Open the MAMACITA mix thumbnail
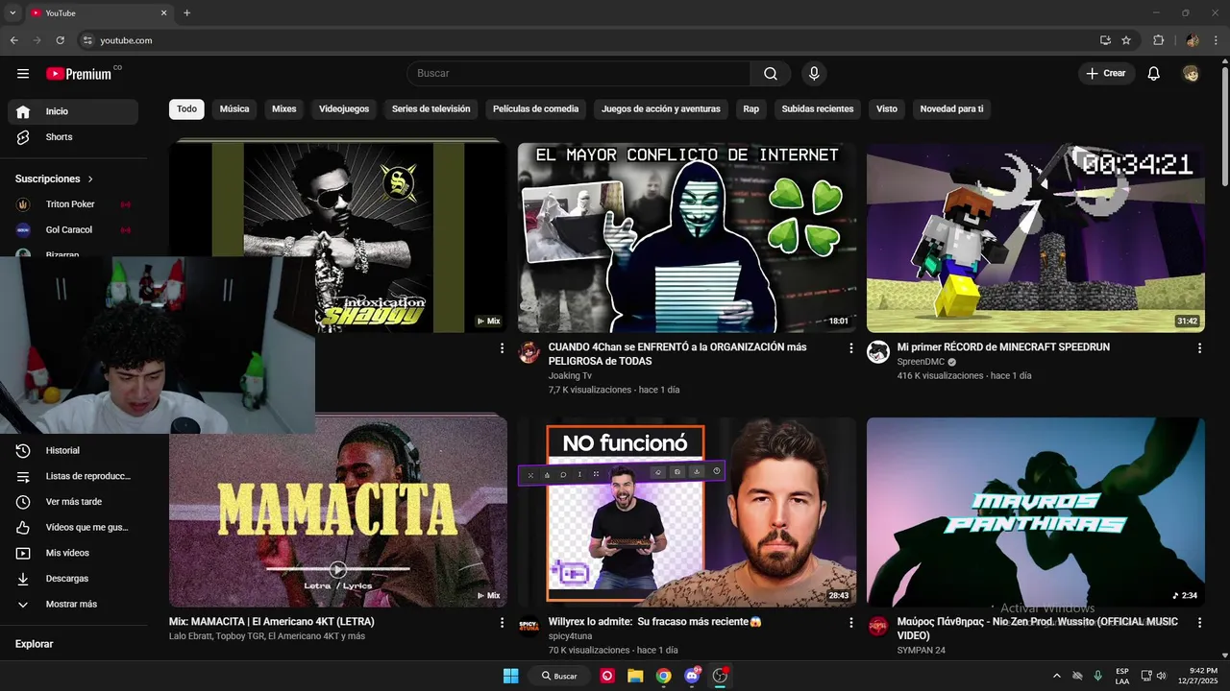Viewport: 1230px width, 691px height. [x=338, y=512]
